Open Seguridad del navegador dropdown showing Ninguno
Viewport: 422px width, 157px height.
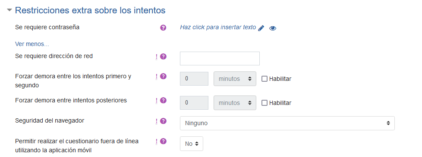[x=287, y=123]
